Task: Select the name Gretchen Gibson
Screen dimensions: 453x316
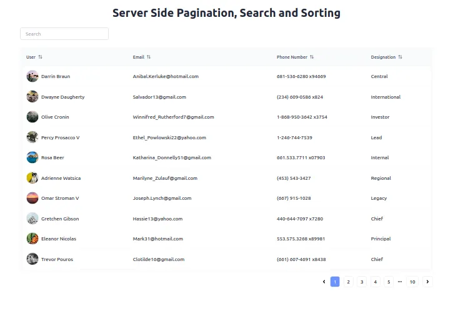Action: click(60, 219)
